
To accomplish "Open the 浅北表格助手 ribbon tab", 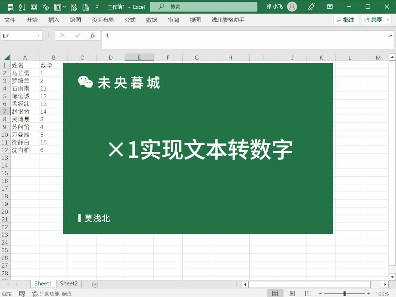I will click(227, 20).
